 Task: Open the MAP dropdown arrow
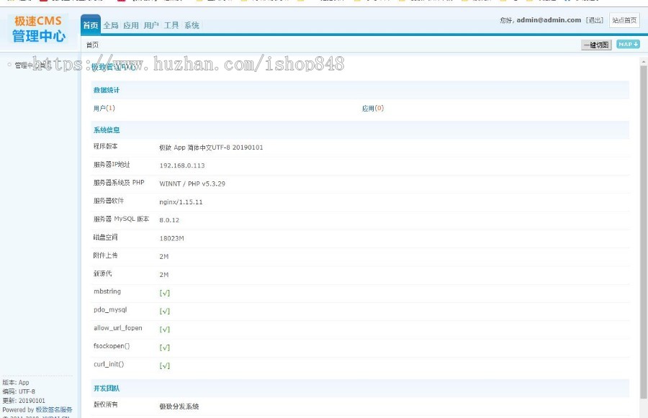[x=636, y=45]
